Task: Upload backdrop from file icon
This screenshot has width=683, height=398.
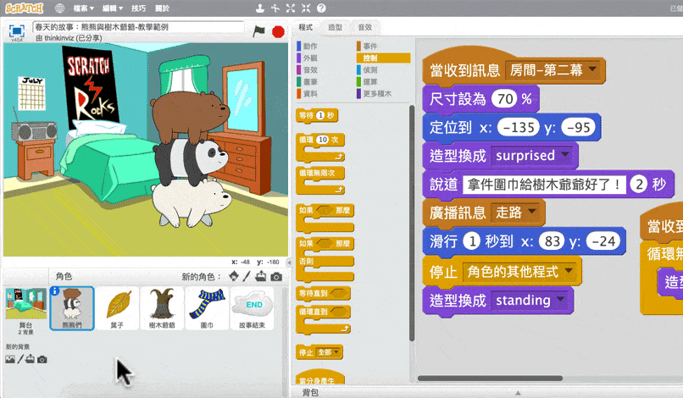Action: 30,359
